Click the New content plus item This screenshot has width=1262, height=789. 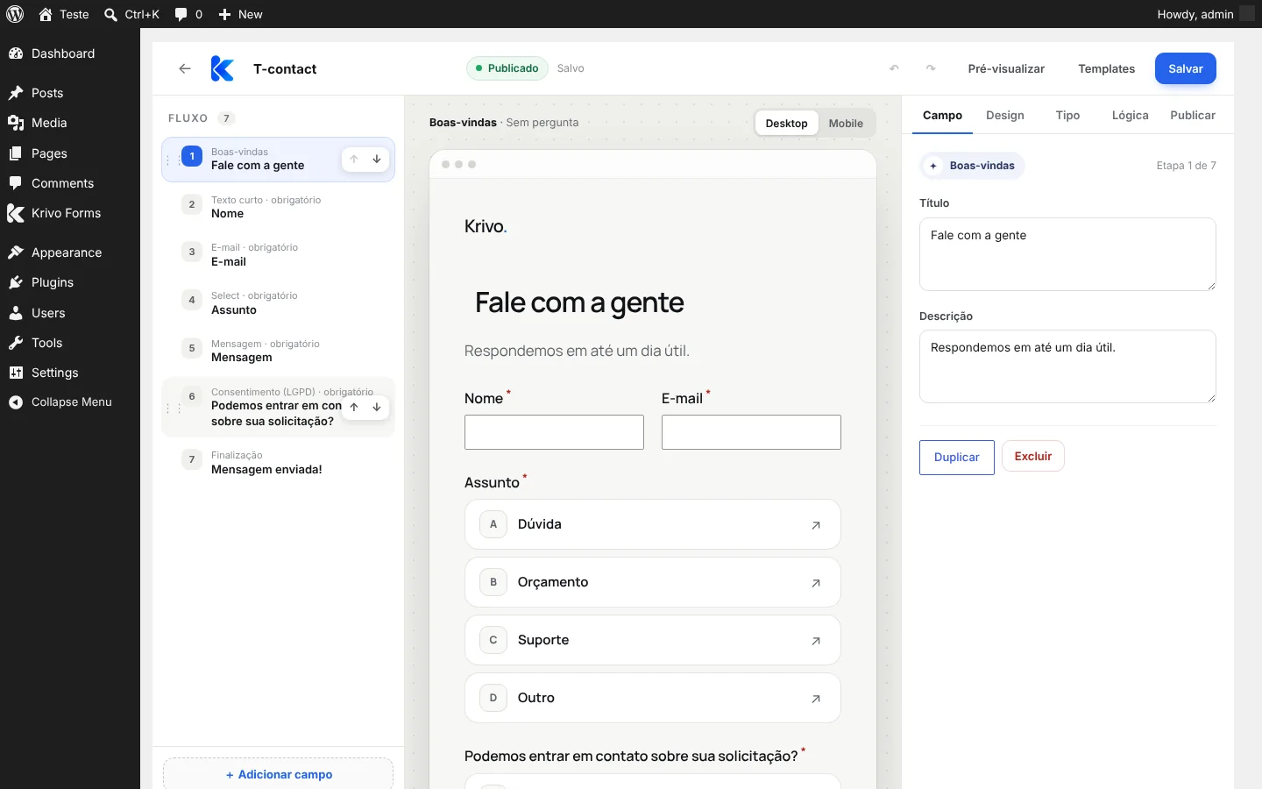(x=240, y=14)
